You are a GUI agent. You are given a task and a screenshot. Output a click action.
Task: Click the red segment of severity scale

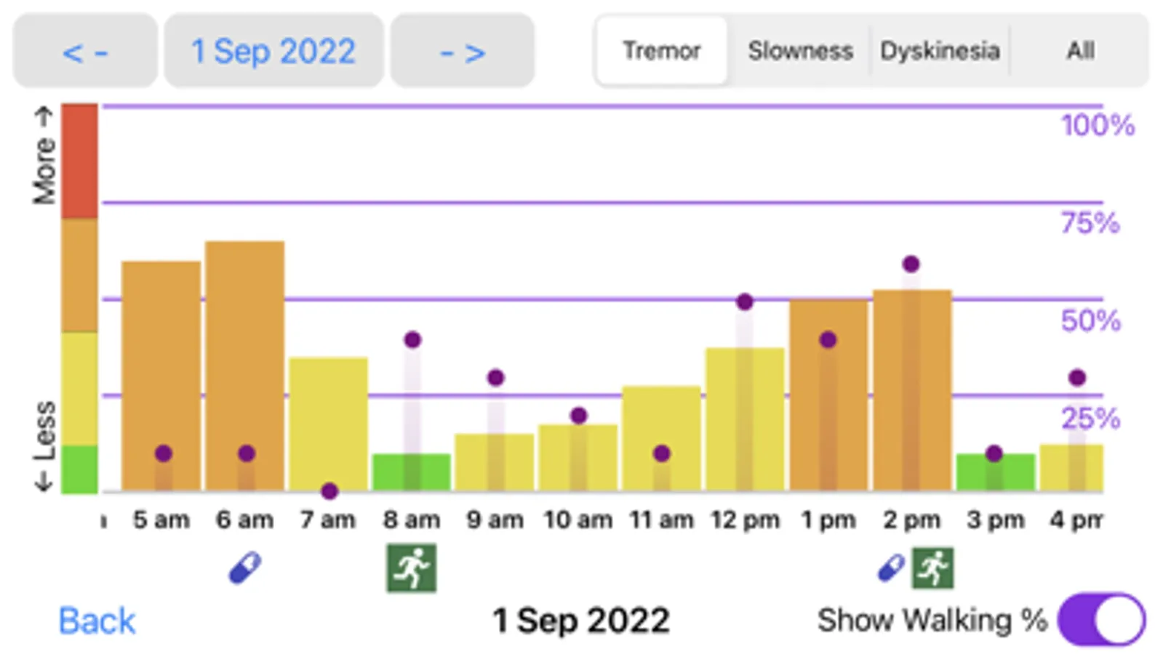coord(79,160)
